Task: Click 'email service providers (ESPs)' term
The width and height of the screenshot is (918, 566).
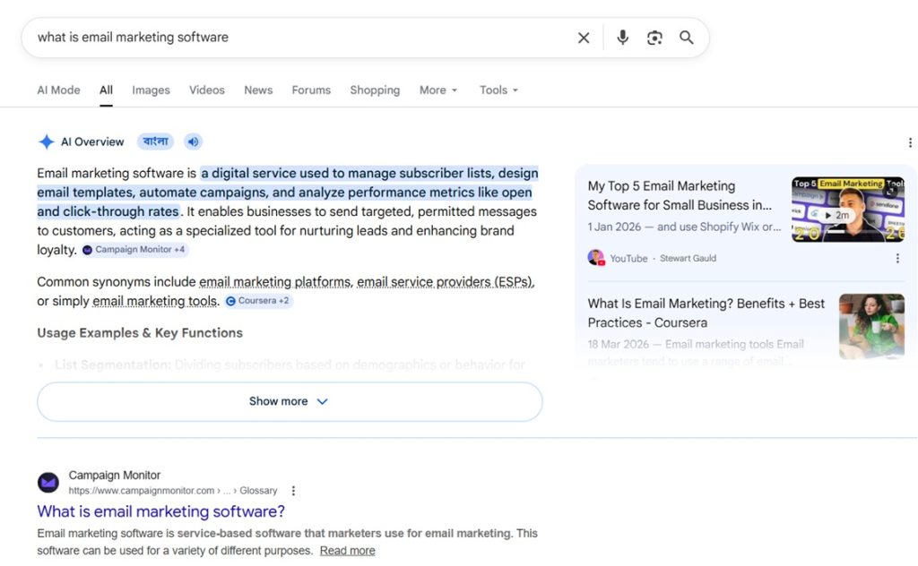Action: [x=445, y=282]
